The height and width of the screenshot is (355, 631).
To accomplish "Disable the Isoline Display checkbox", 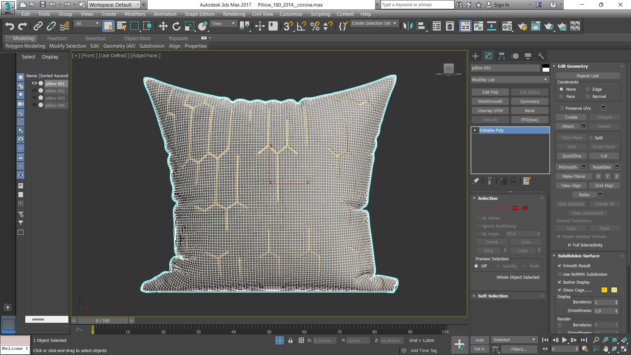I will point(559,282).
